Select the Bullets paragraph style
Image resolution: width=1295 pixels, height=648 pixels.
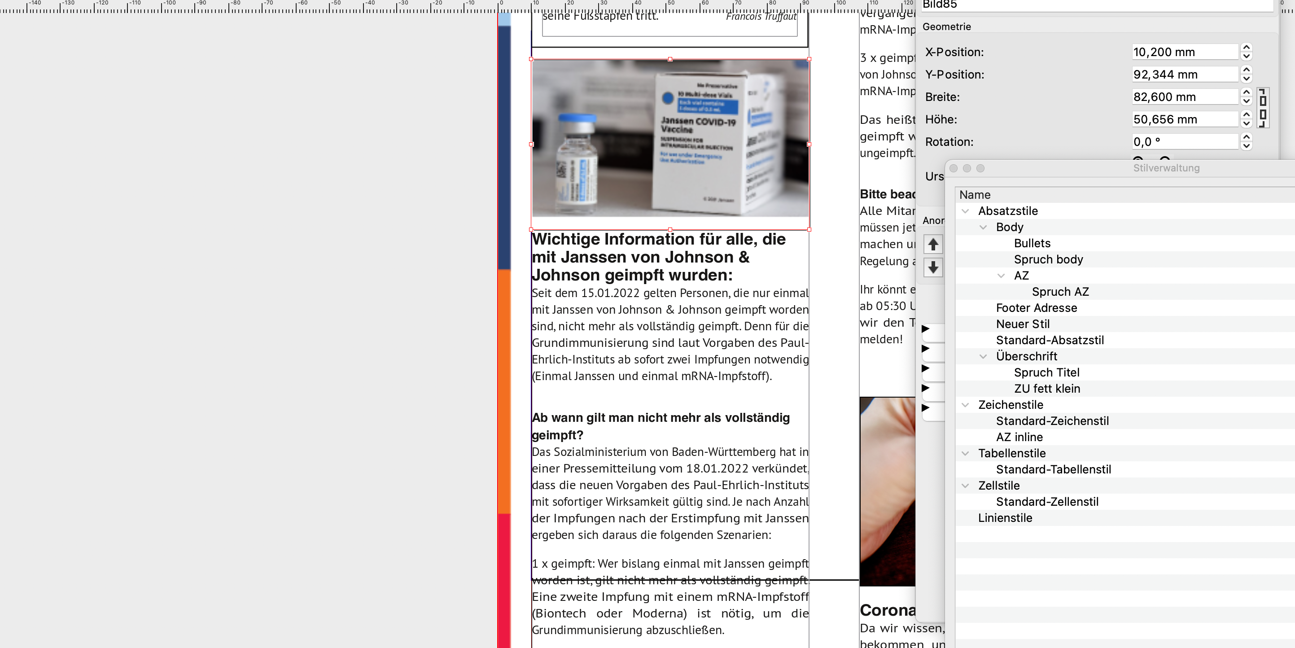tap(1032, 243)
